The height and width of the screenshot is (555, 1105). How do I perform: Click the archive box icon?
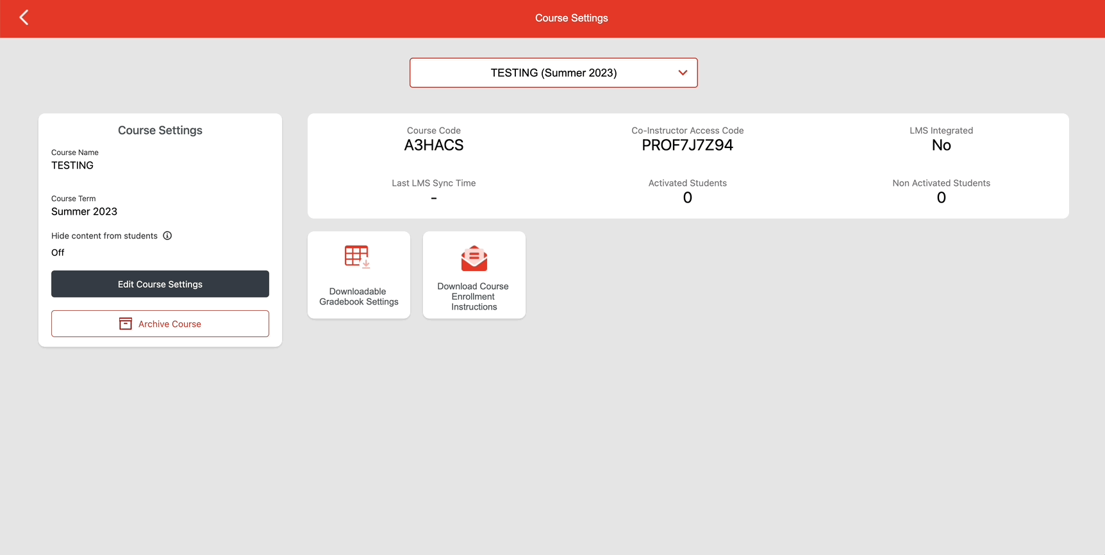126,324
